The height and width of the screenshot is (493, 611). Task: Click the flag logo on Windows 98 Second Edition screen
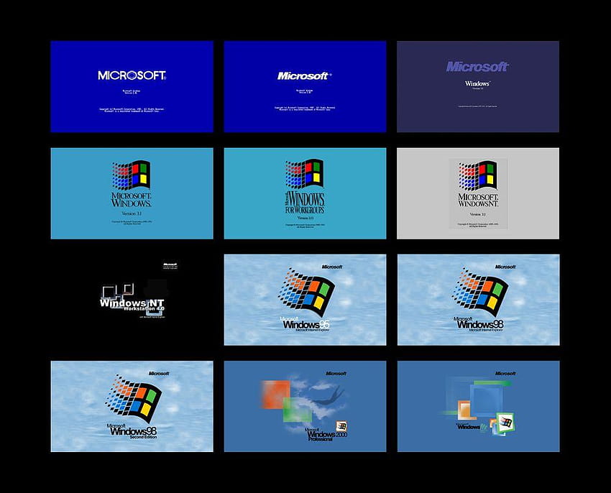click(x=133, y=399)
